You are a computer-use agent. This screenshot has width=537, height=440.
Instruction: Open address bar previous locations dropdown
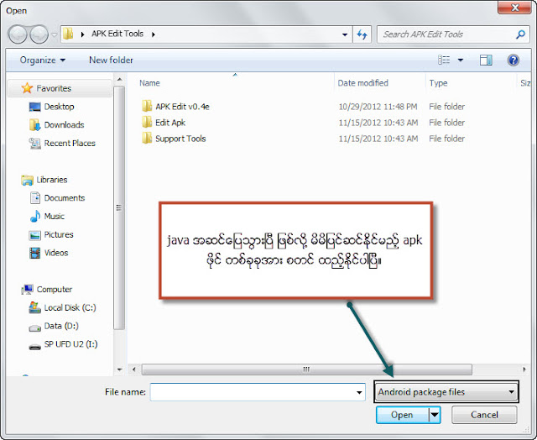click(345, 34)
